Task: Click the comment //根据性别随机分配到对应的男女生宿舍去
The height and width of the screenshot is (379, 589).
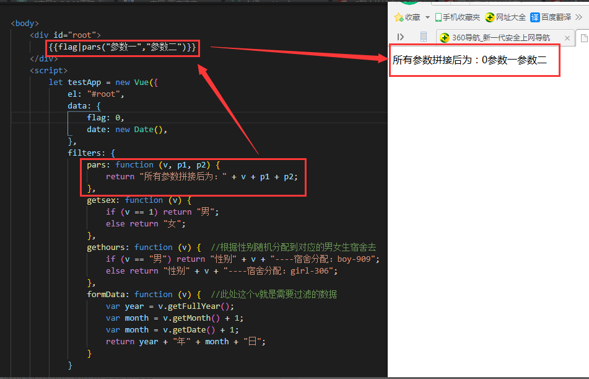Action: pos(294,247)
